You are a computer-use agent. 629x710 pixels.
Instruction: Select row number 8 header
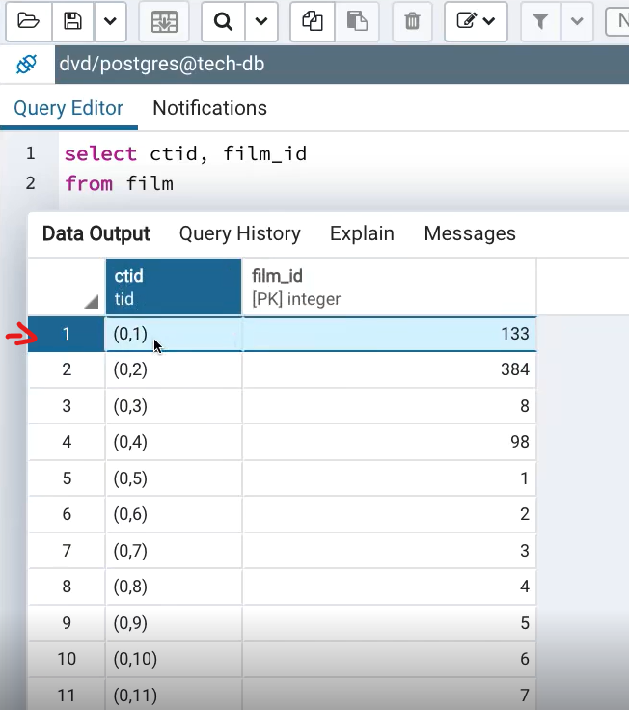(x=67, y=587)
